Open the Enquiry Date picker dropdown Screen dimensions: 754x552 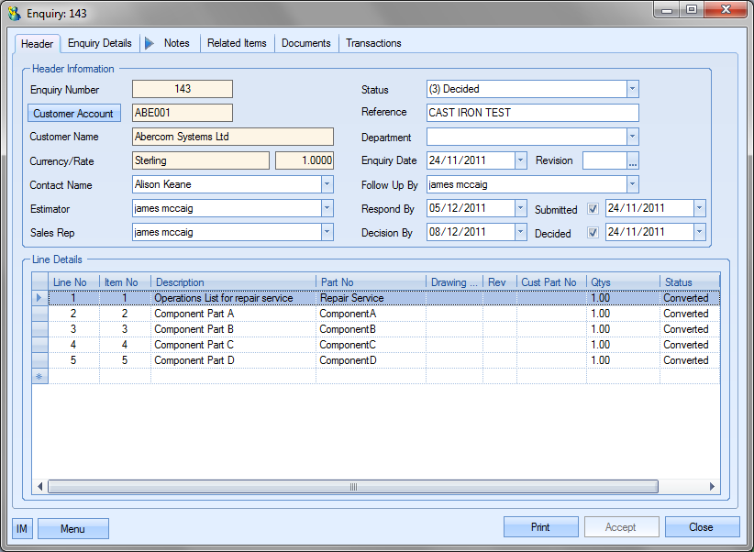(x=520, y=160)
